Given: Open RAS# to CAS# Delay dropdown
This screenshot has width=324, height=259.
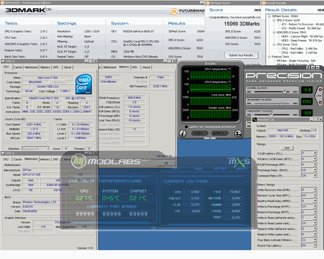Looking at the screenshot, I should click(315, 159).
